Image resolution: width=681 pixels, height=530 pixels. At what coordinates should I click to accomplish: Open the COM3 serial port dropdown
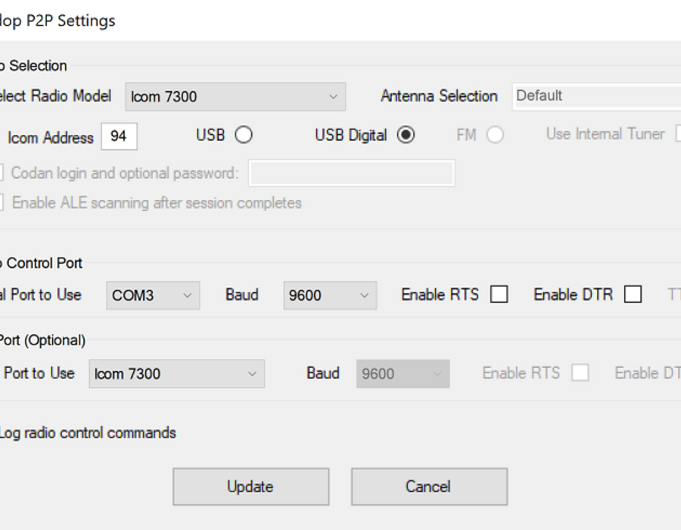point(153,295)
